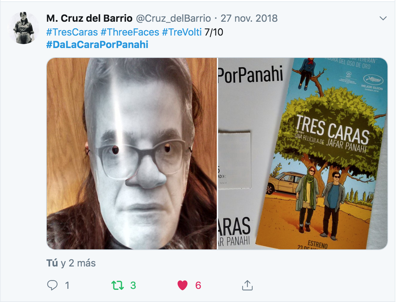View the paper face mask photo
This screenshot has height=302, width=396.
coord(132,154)
